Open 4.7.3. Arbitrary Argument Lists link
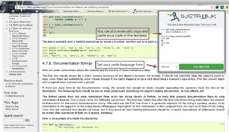The height and width of the screenshot is (132, 229). (x=20, y=45)
